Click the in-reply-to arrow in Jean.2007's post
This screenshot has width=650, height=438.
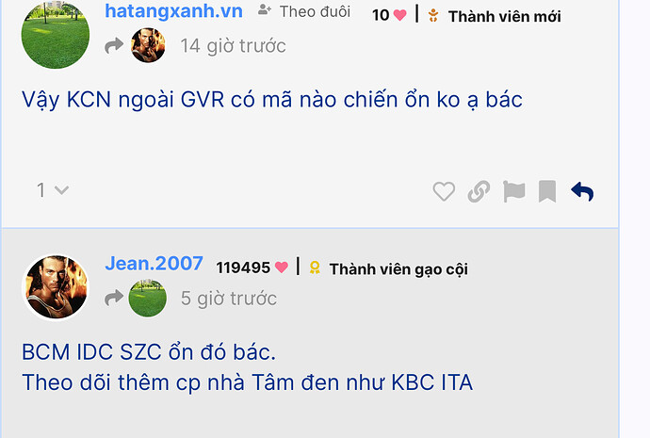(114, 298)
